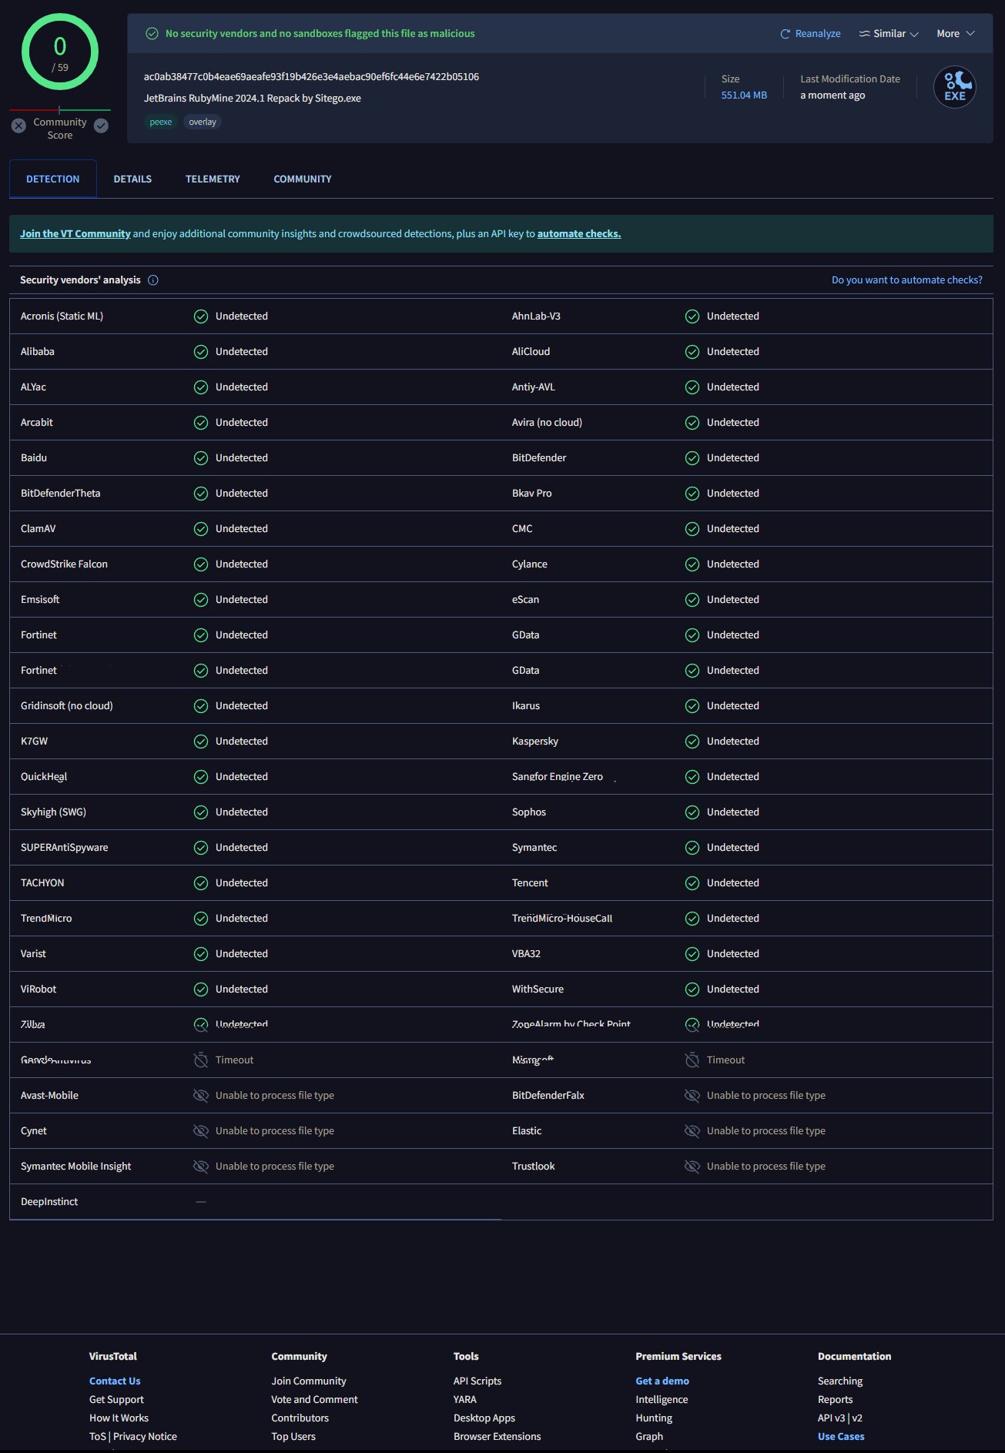Upvote with the Community Score check icon
Viewport: 1005px width, 1453px height.
pyautogui.click(x=101, y=126)
